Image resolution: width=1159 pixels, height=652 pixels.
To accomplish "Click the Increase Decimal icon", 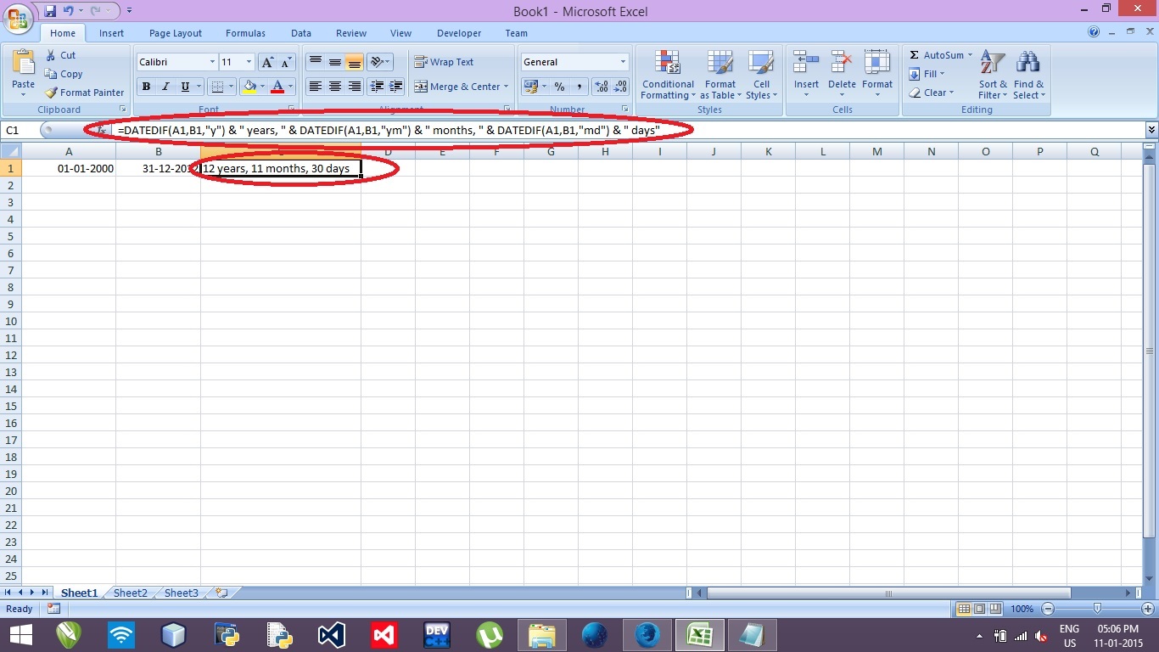I will point(601,87).
